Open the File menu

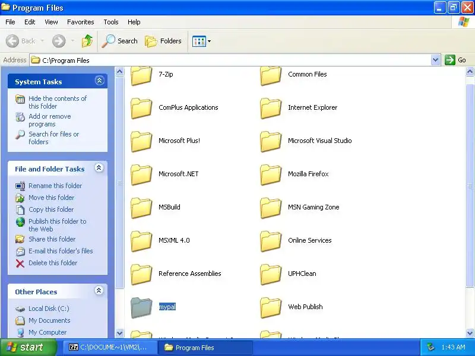click(x=10, y=22)
